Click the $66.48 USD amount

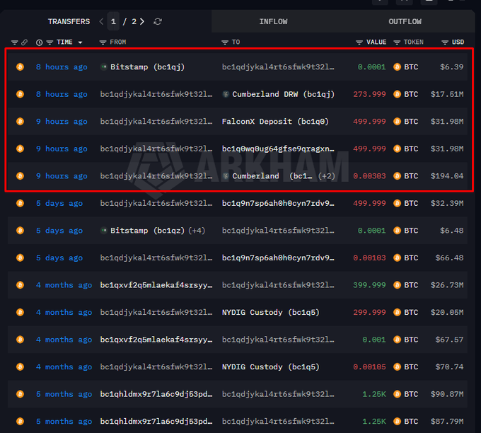point(449,258)
